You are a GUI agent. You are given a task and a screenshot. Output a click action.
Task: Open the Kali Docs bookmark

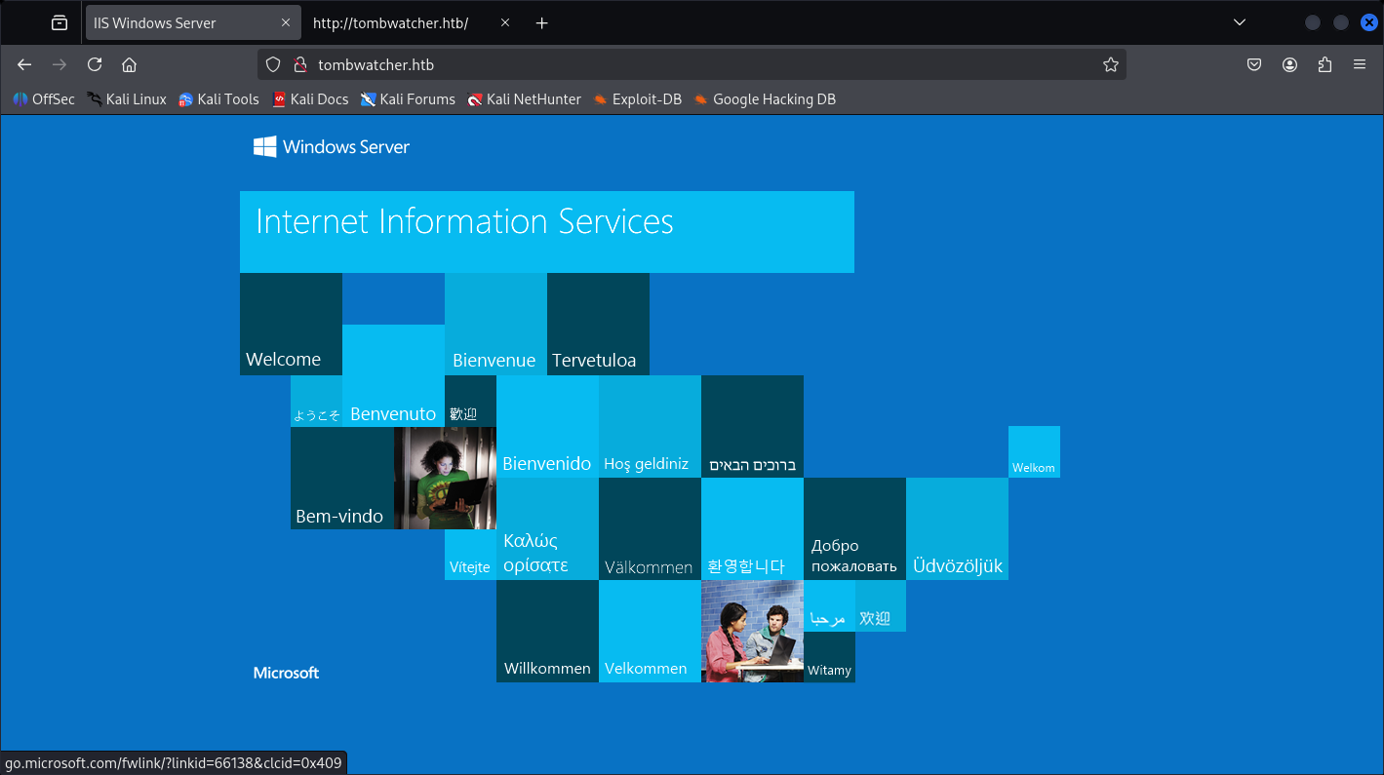click(310, 99)
